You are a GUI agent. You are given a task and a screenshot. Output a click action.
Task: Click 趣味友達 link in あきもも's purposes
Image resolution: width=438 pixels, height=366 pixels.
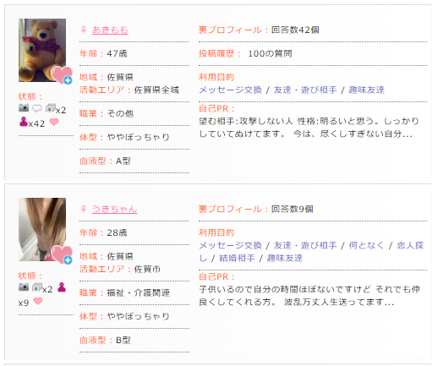pyautogui.click(x=366, y=90)
